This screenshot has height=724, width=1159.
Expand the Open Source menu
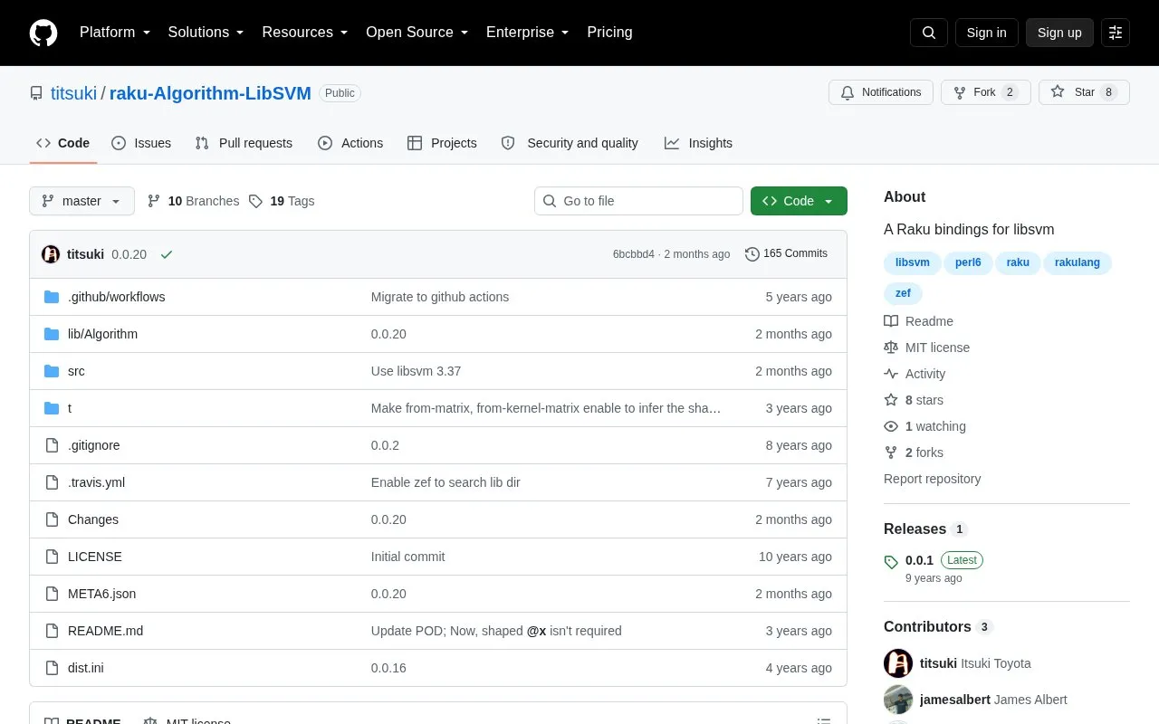click(417, 33)
